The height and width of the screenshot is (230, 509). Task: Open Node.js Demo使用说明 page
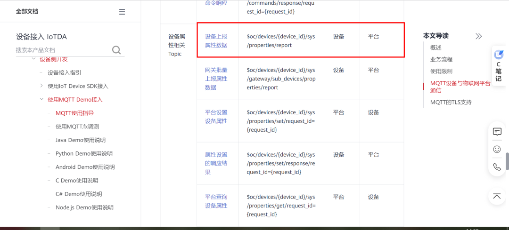(84, 207)
